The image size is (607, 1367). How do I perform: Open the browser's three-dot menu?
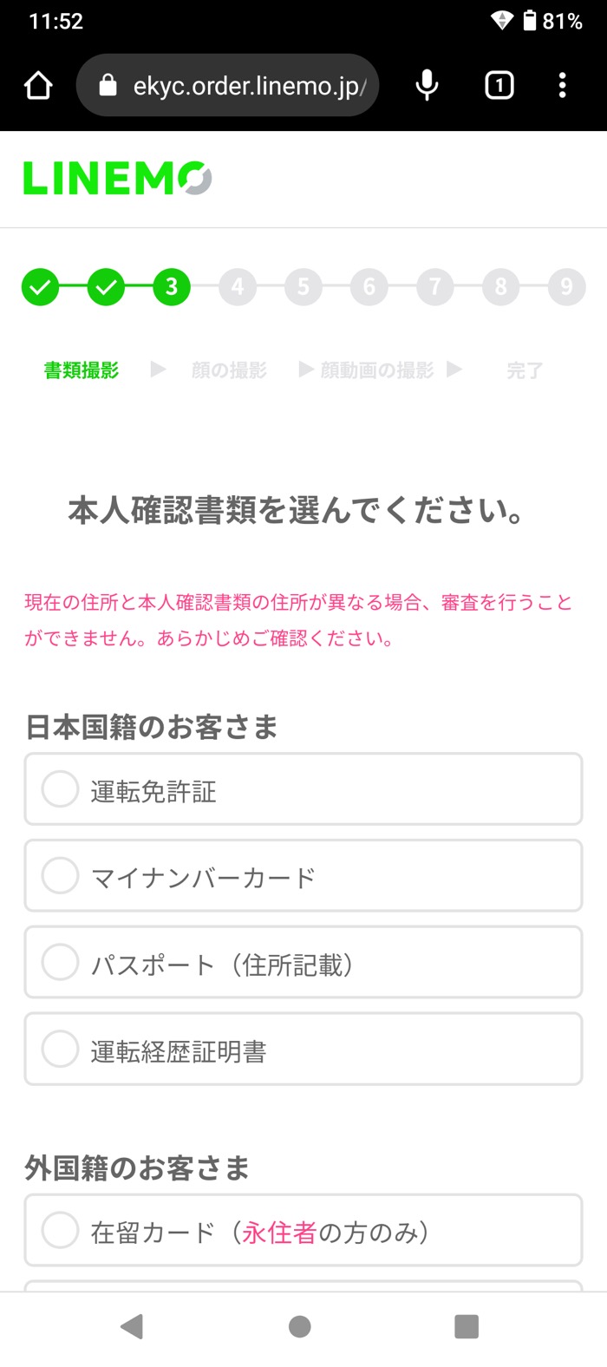(x=564, y=85)
